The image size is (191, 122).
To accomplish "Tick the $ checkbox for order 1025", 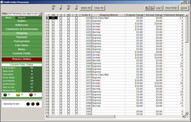I will pos(61,32).
